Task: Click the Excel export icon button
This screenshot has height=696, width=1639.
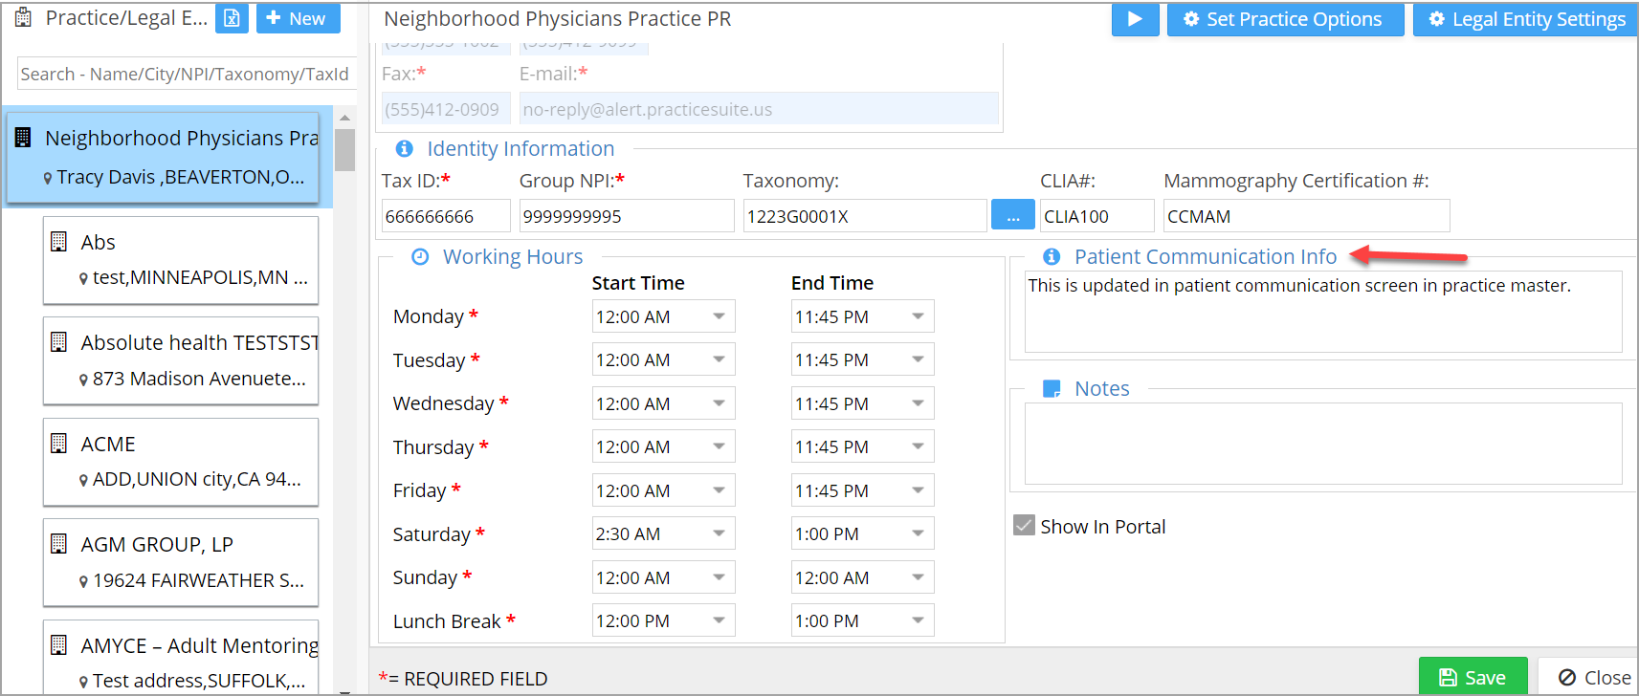Action: pyautogui.click(x=232, y=18)
